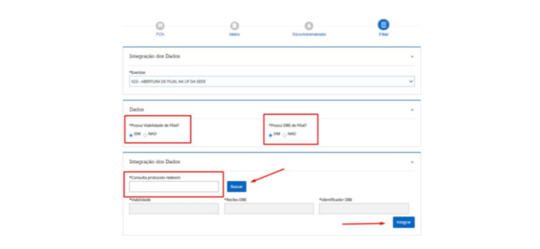The height and width of the screenshot is (249, 540).
Task: Click the highlighted Filial step icon
Action: 383,25
